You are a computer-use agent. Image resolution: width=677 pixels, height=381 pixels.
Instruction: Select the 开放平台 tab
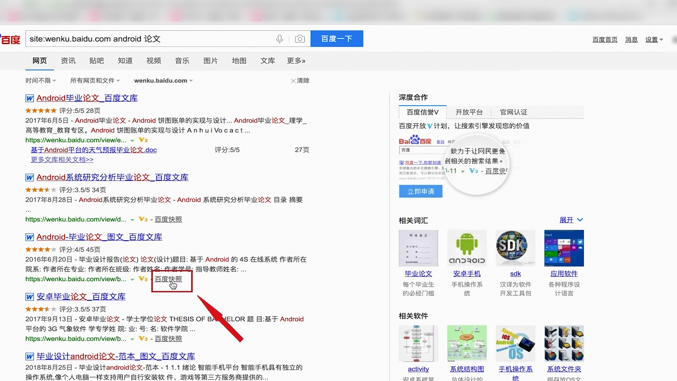coord(469,112)
